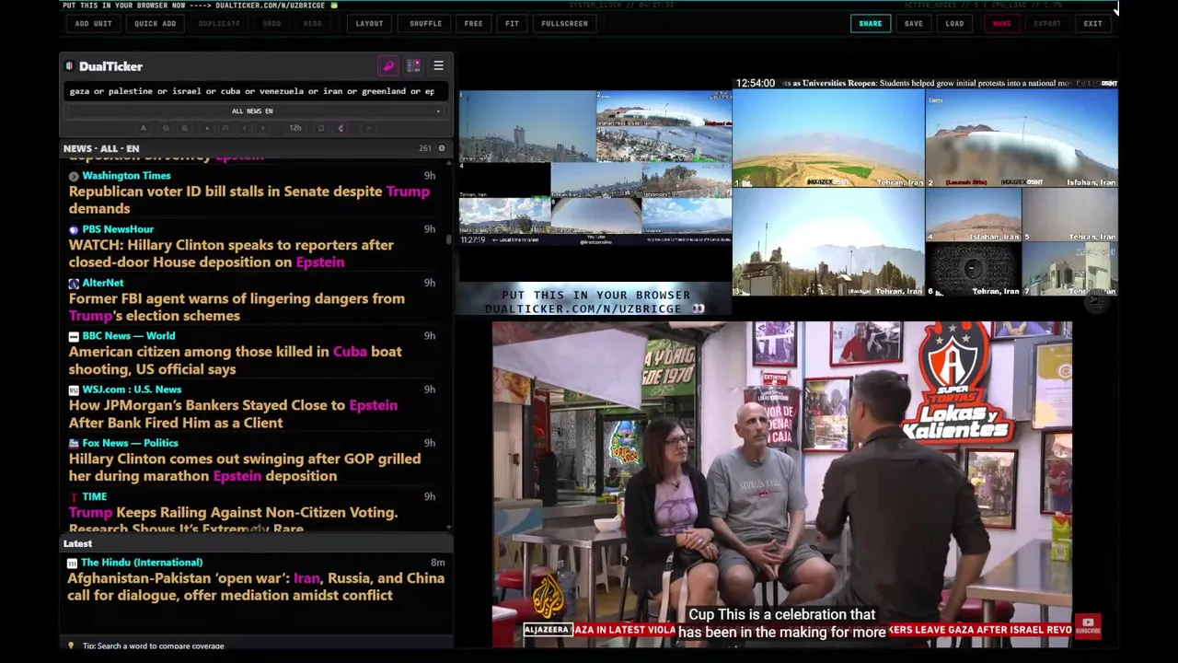1178x663 pixels.
Task: Click the previous arrow icon
Action: 244,128
